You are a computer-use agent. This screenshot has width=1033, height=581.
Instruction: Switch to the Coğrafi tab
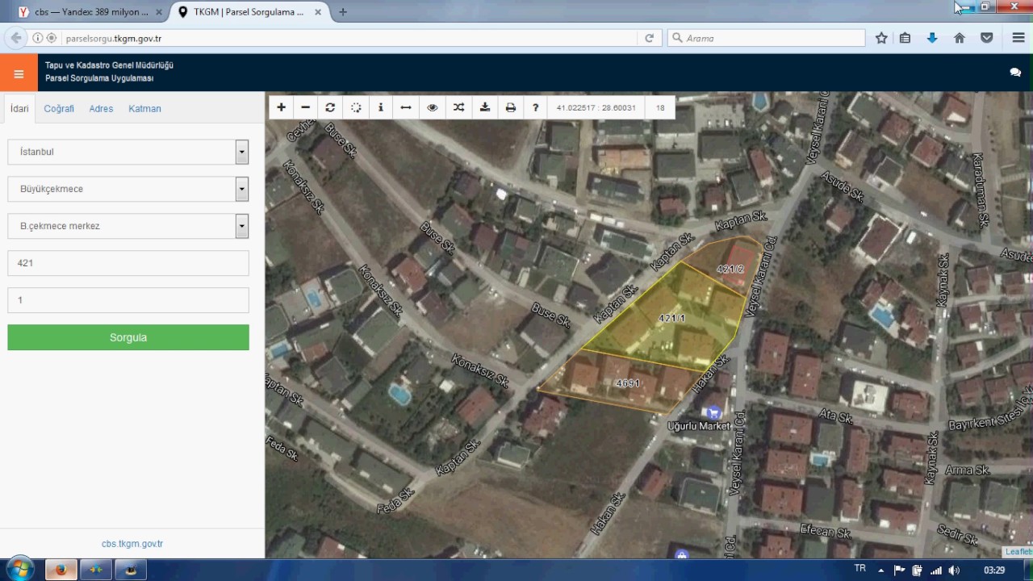pos(59,109)
